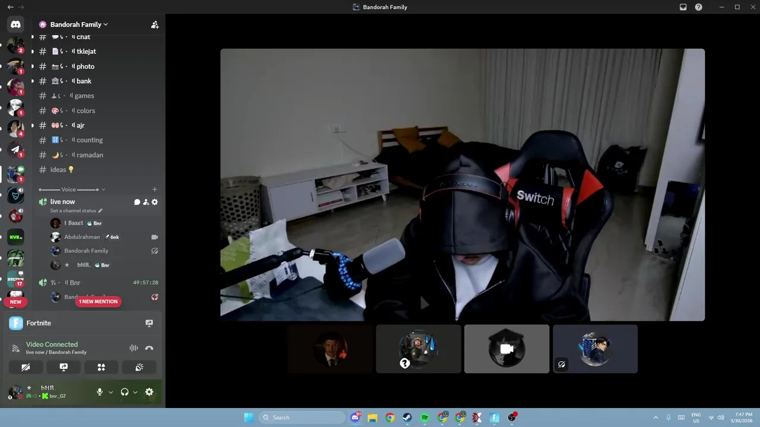Open the colors text channel
The width and height of the screenshot is (760, 427).
point(99,111)
